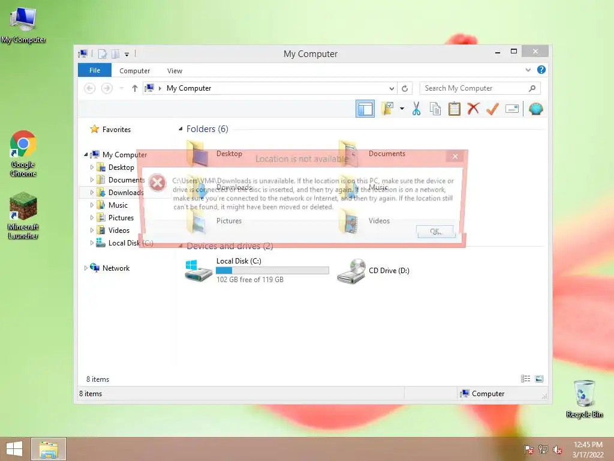614x461 pixels.
Task: Toggle the preview pane layout icon
Action: [x=365, y=109]
